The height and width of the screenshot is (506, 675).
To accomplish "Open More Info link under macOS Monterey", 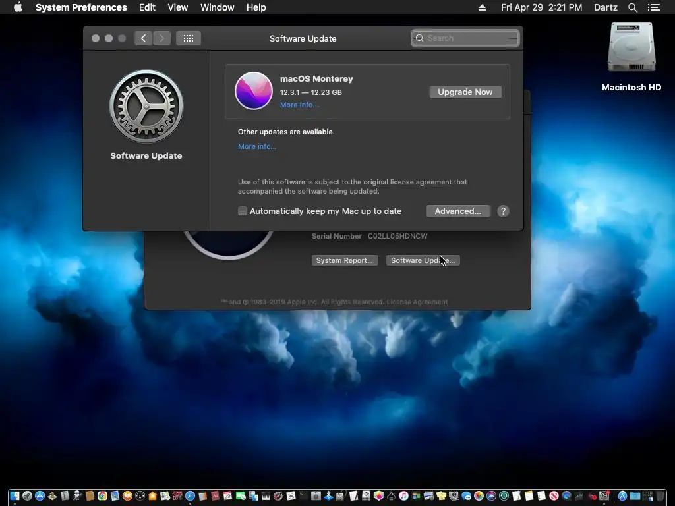I will coord(299,105).
